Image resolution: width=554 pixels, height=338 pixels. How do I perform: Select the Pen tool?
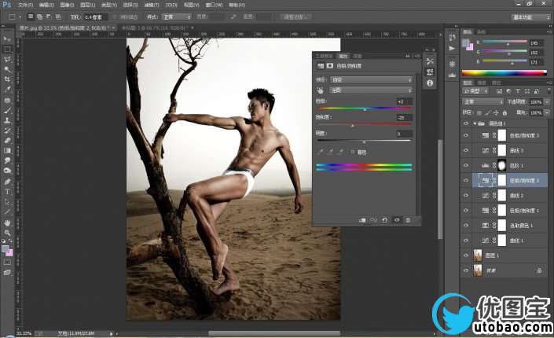tap(7, 182)
